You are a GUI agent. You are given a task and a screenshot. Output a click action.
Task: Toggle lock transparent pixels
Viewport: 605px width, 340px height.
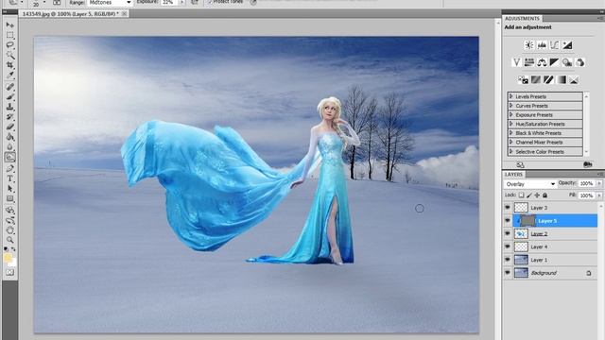tap(521, 195)
